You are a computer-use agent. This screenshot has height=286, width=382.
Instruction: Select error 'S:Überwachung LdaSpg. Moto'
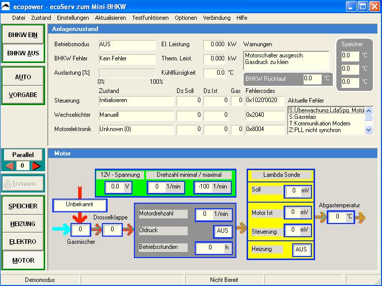coord(327,110)
